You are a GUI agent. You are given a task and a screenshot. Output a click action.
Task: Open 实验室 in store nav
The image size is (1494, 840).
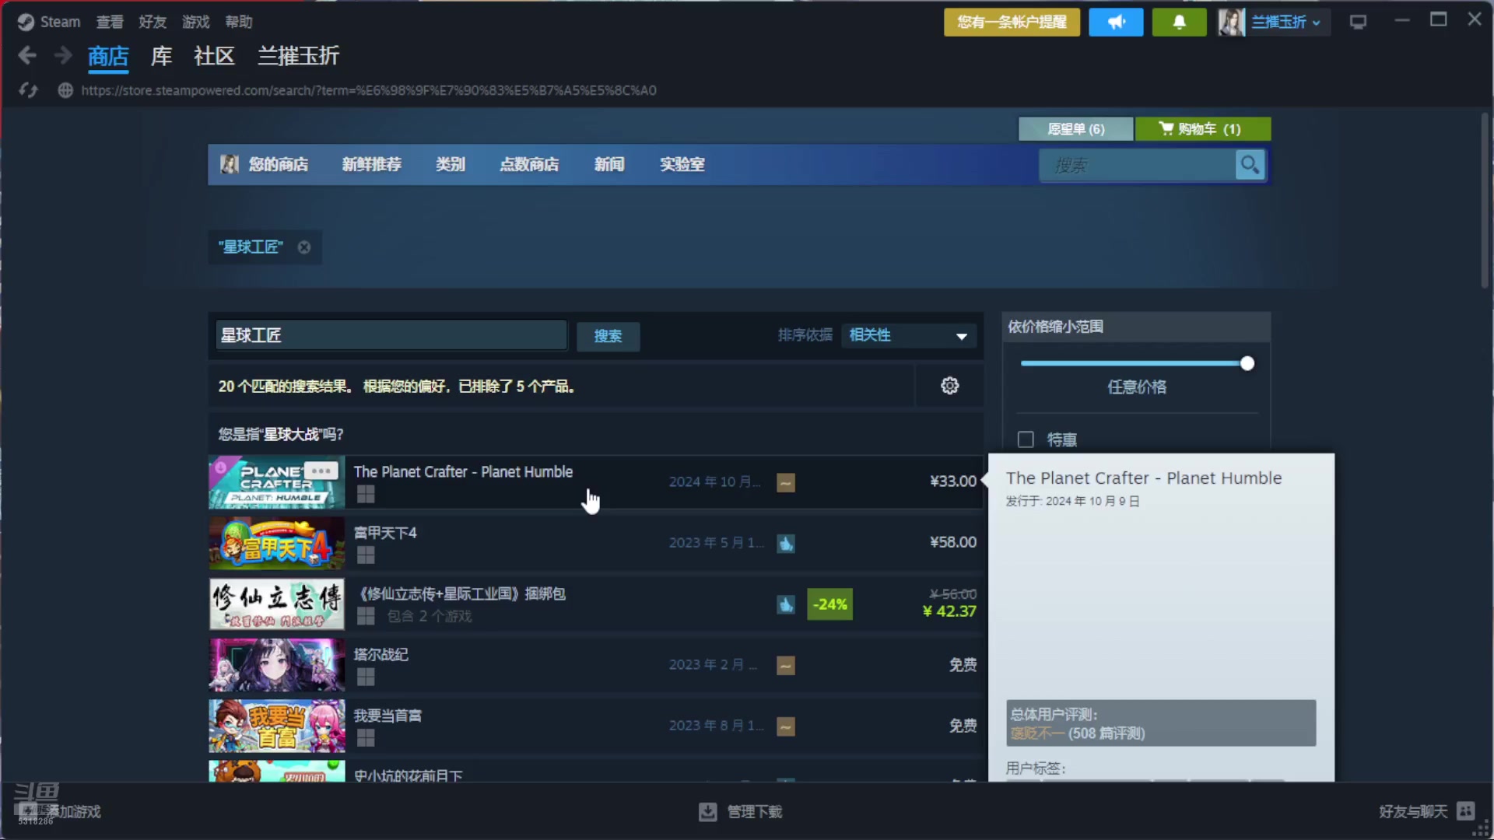682,165
